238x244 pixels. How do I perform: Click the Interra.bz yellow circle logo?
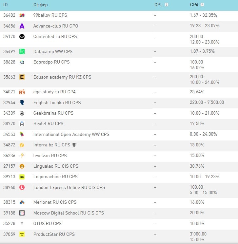[x=22, y=145]
